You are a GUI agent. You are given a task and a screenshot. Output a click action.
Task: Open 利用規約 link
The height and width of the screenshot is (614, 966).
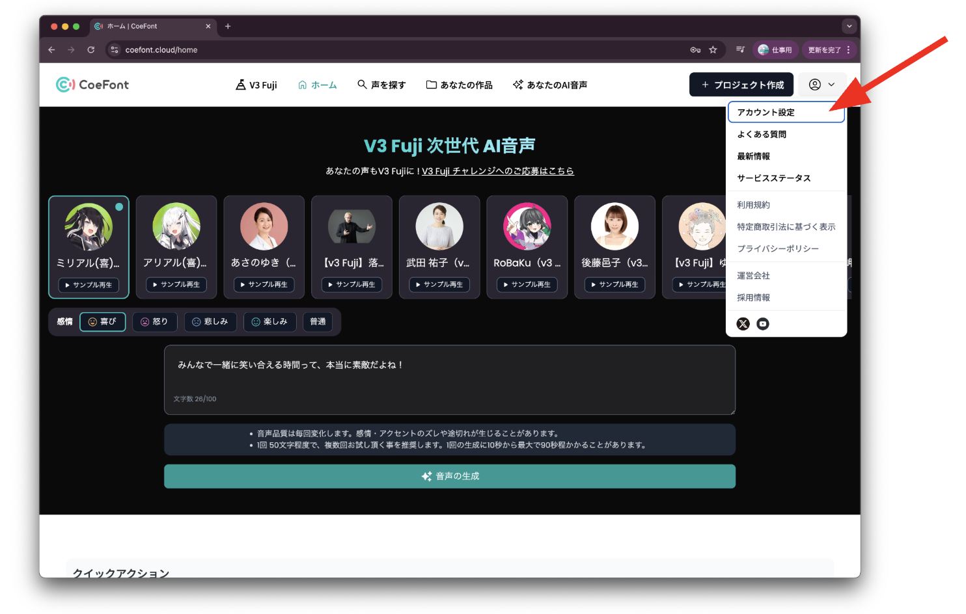click(753, 205)
